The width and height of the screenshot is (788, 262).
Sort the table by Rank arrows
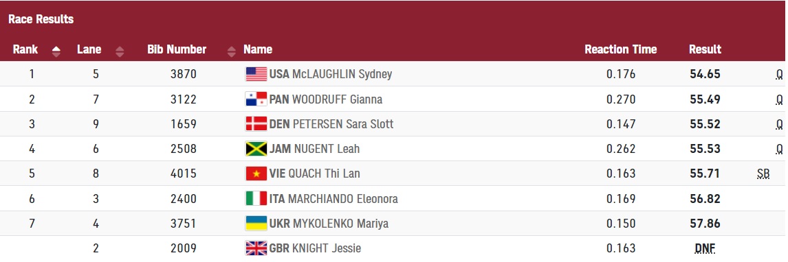coord(56,51)
